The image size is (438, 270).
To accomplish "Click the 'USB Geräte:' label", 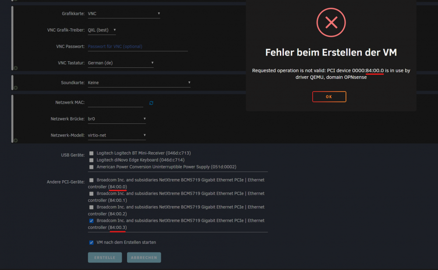I will coord(73,155).
